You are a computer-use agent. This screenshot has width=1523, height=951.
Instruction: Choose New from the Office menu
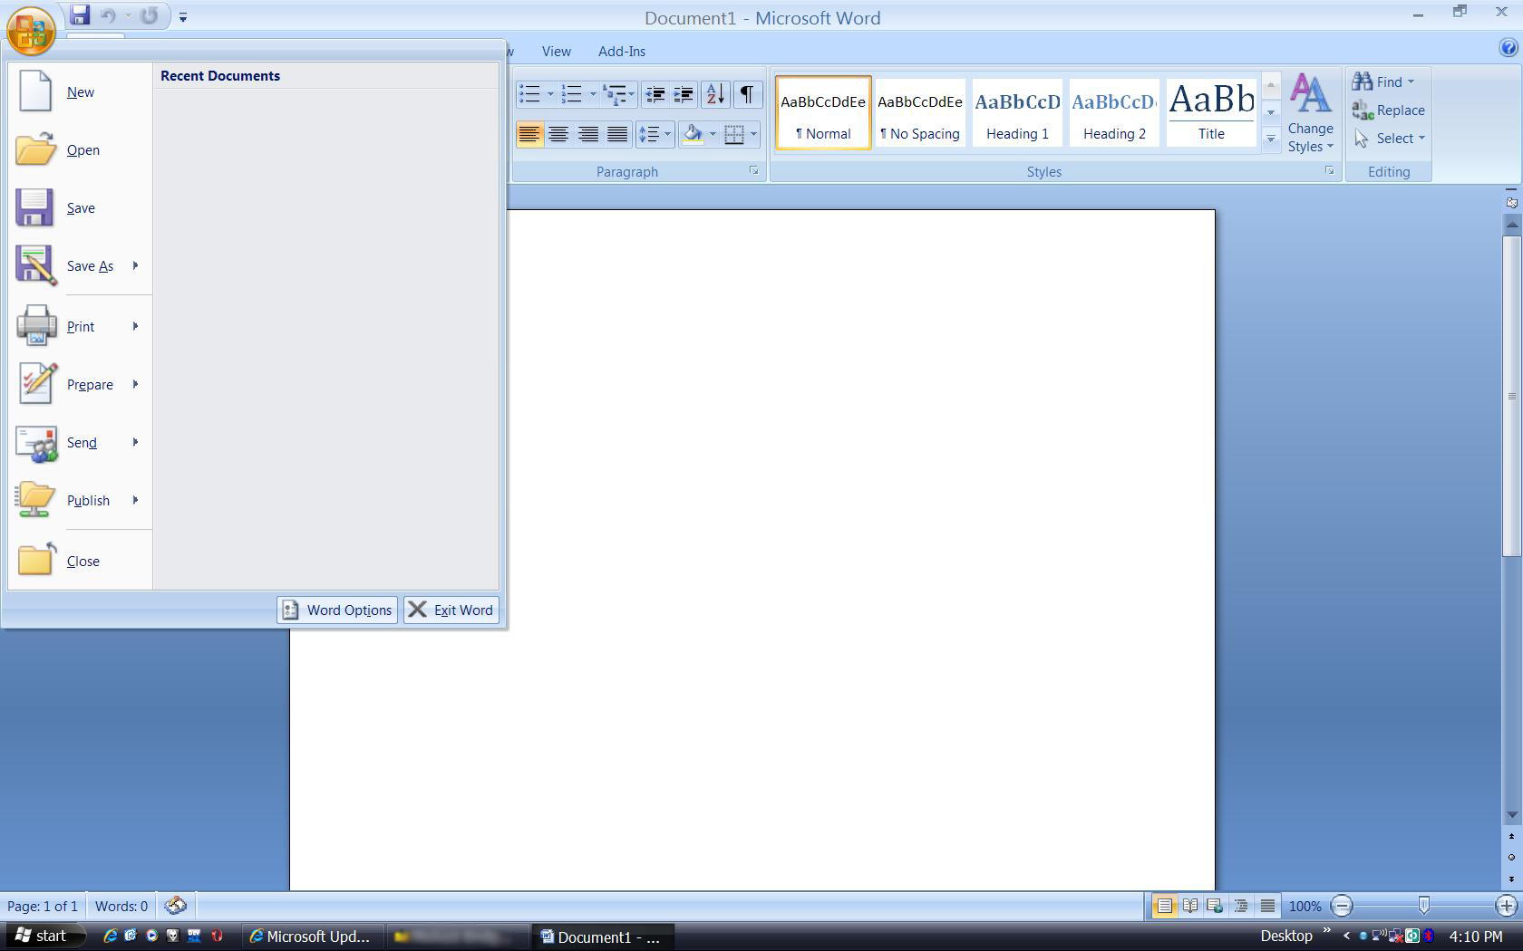(80, 92)
